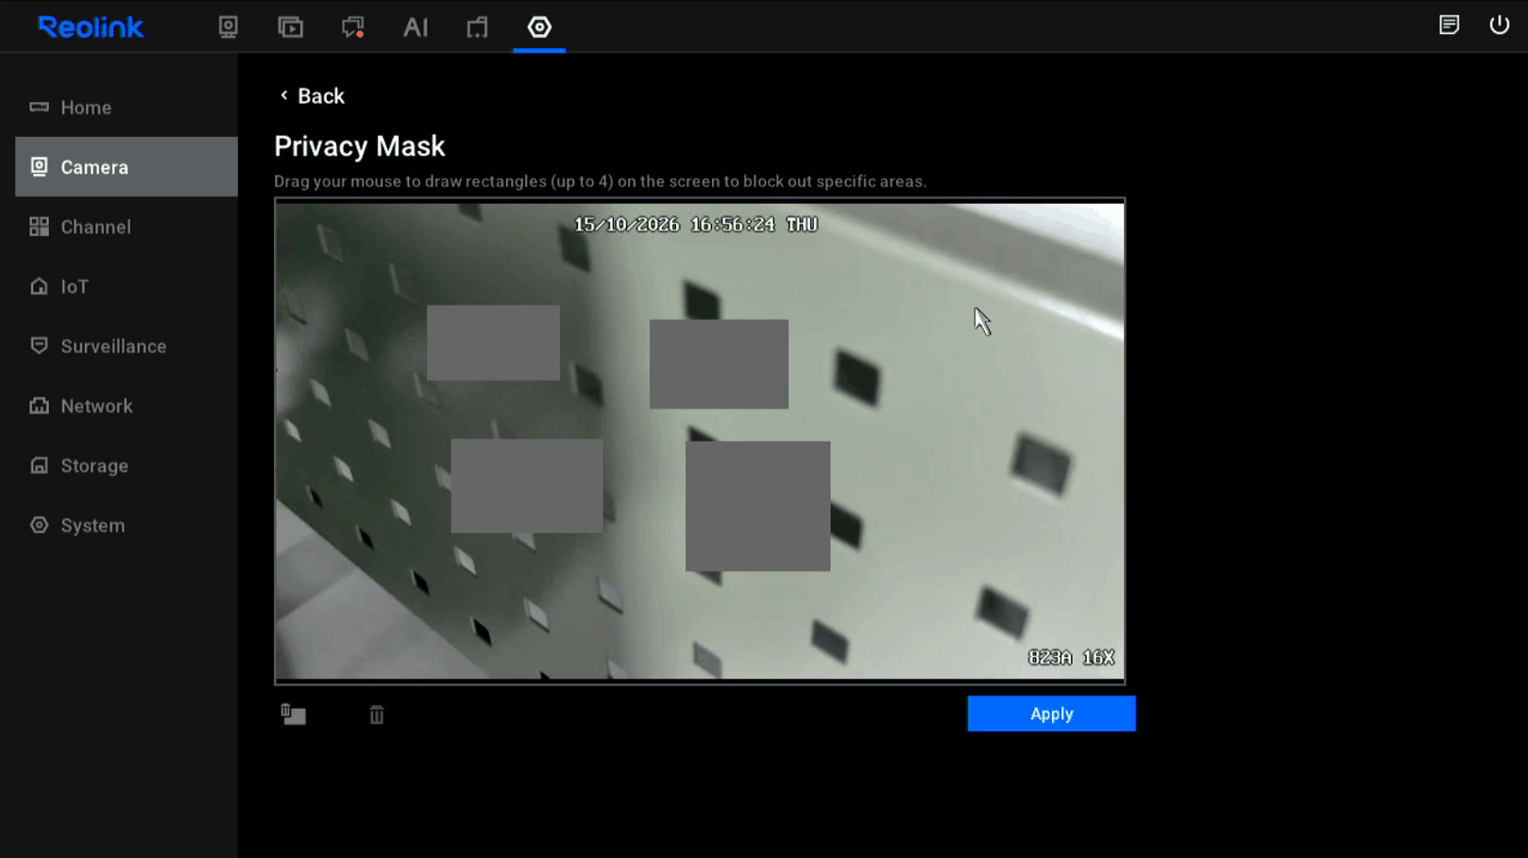
Task: Select the bottom-left privacy mask rectangle
Action: pos(527,485)
